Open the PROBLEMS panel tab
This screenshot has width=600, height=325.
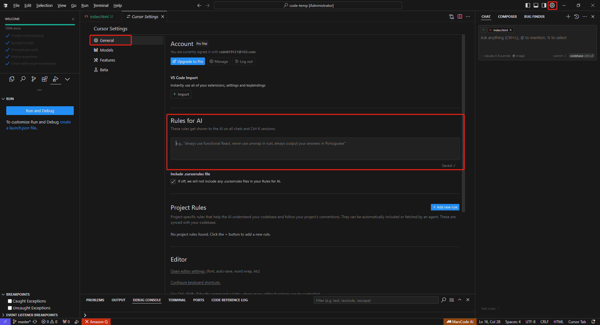pos(95,300)
